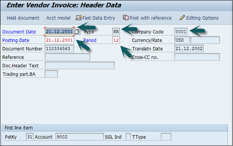Click the Fast Data Entry icon
The image size is (233, 146).
pyautogui.click(x=79, y=18)
